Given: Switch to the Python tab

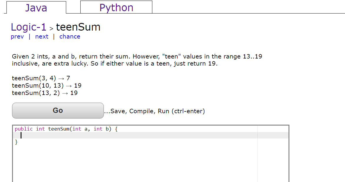Looking at the screenshot, I should click(116, 7).
